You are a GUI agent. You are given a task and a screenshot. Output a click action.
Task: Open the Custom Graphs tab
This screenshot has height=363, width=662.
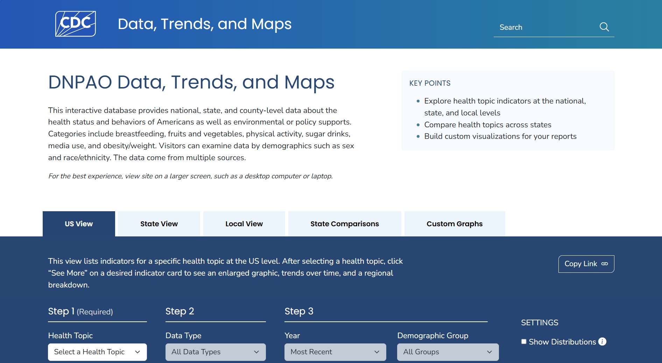(454, 224)
